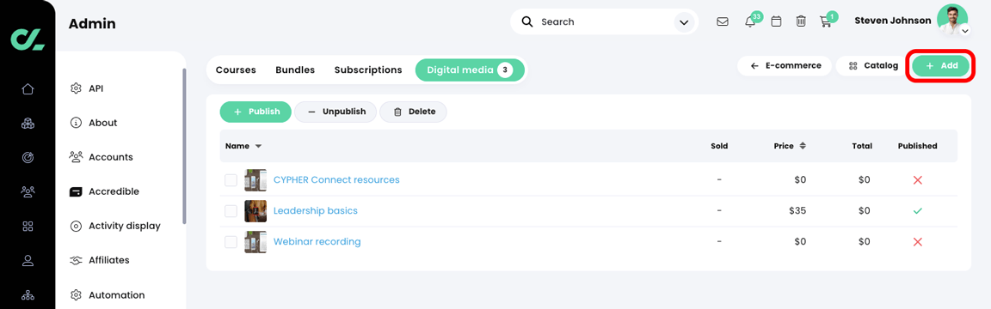Viewport: 991px width, 309px height.
Task: Click the Affiliates handshake icon
Action: pos(76,260)
